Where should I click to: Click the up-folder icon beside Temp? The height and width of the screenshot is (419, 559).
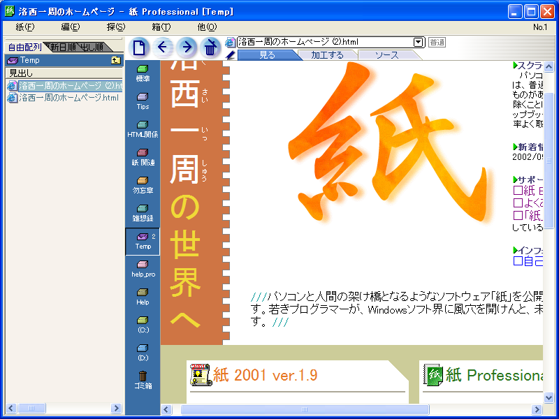[x=116, y=61]
